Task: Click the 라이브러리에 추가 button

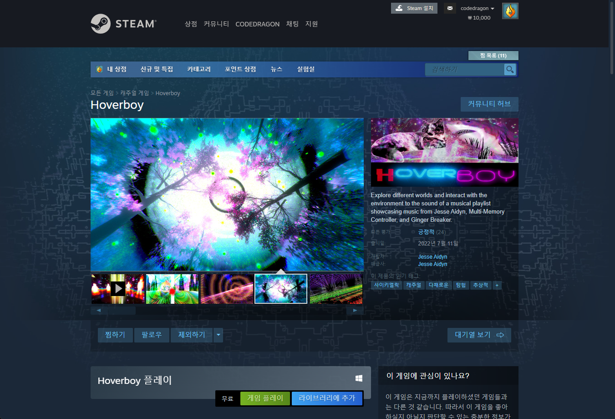Action: point(327,398)
